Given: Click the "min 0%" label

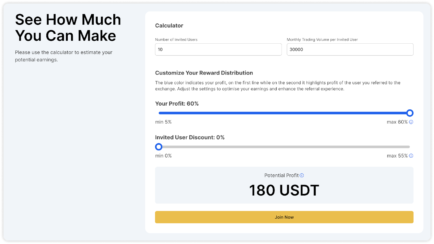Looking at the screenshot, I should tap(163, 156).
